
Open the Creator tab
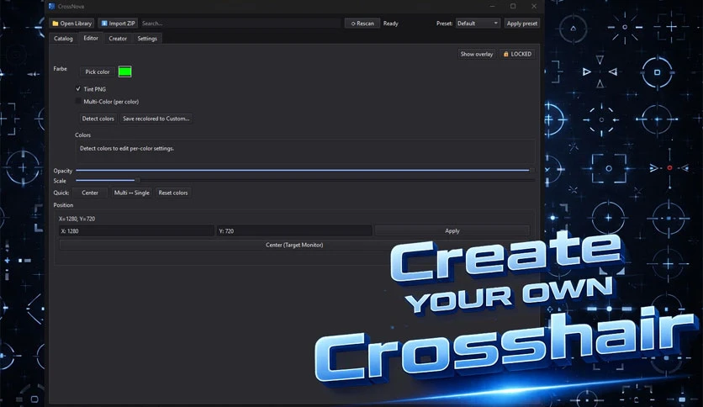click(x=118, y=39)
